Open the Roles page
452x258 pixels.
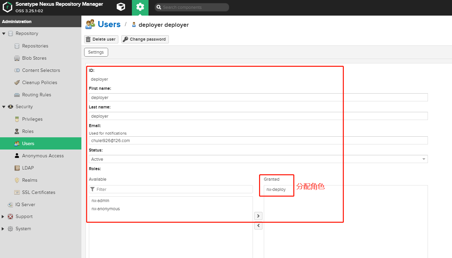28,131
